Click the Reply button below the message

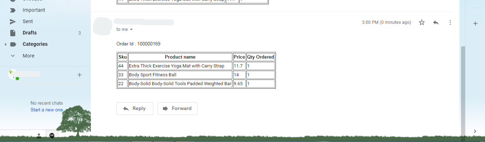[135, 109]
